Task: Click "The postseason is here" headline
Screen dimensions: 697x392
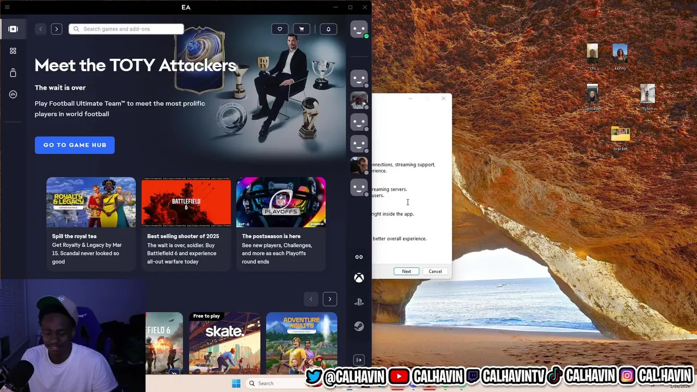Action: 271,236
